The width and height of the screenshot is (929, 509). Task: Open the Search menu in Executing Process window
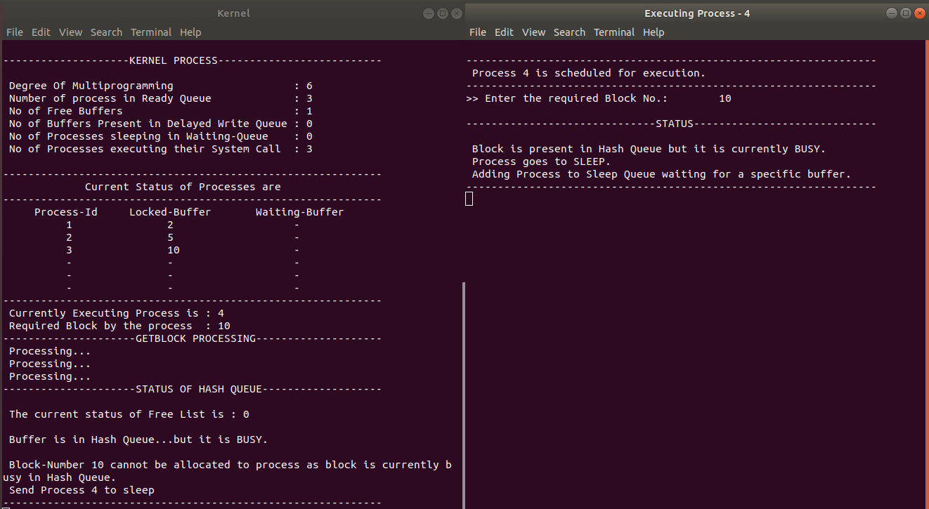[x=569, y=32]
